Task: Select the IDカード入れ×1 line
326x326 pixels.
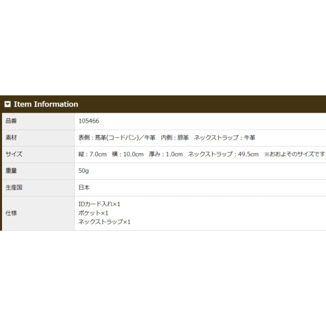Action: point(99,204)
